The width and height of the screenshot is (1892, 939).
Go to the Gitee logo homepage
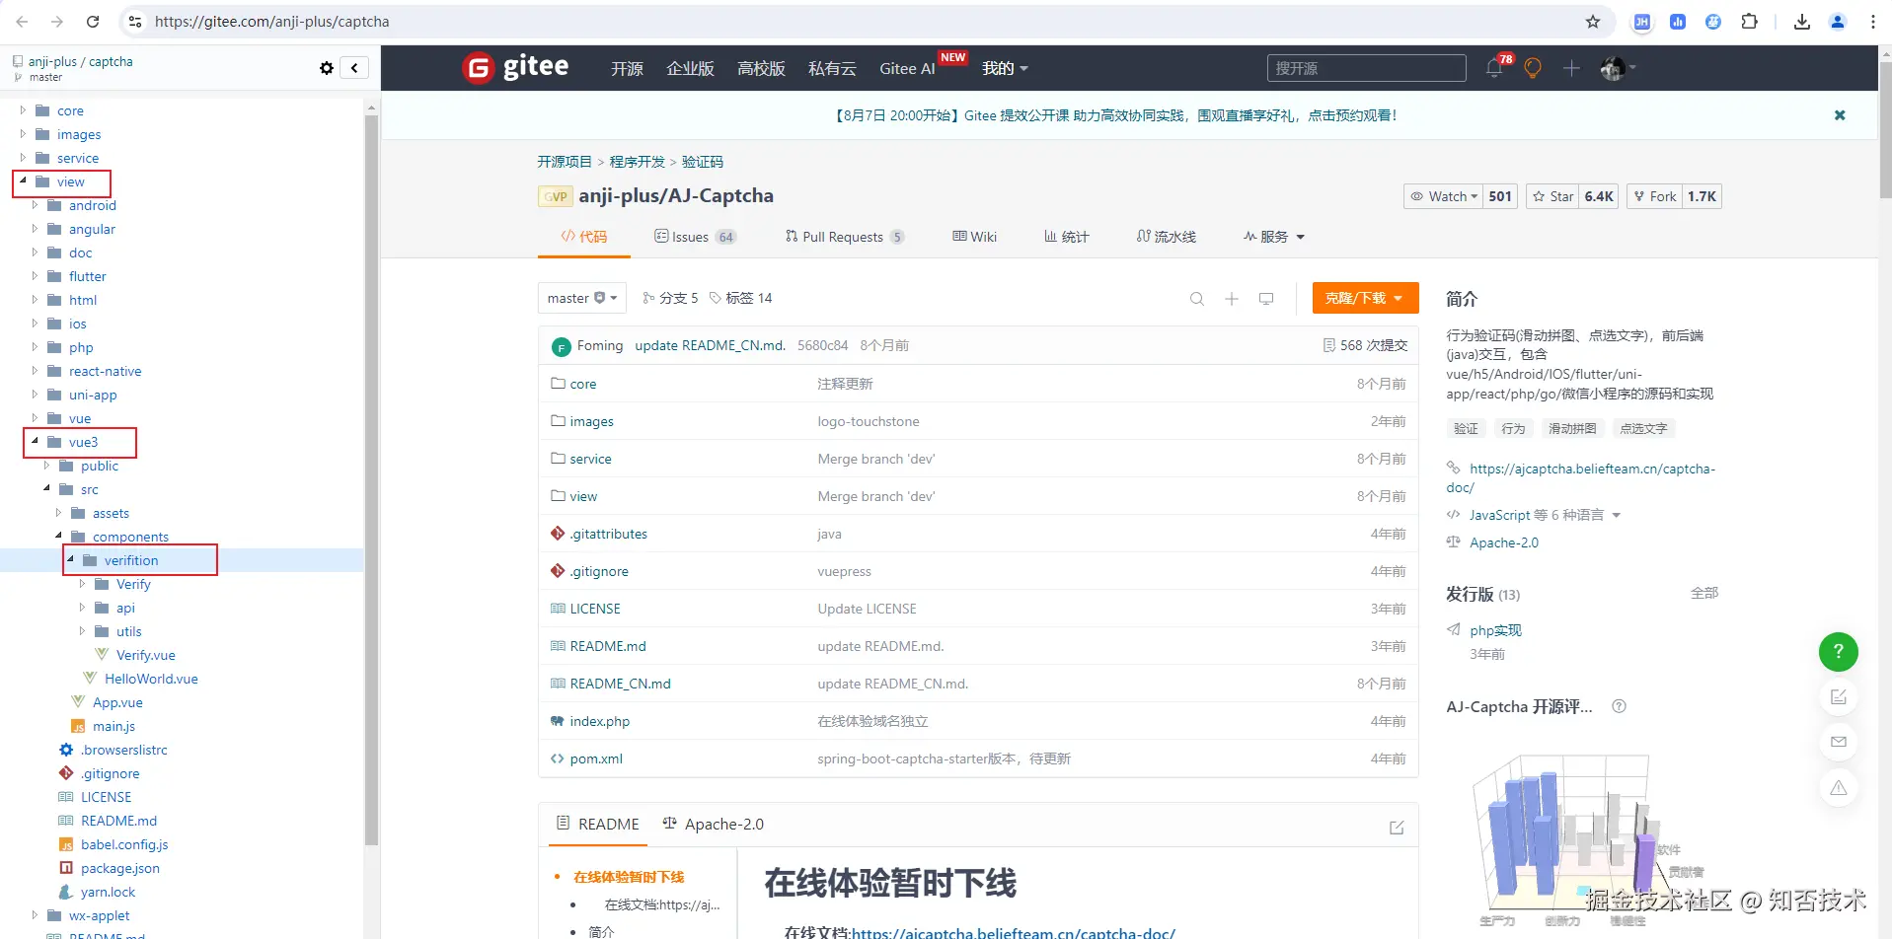(x=515, y=67)
